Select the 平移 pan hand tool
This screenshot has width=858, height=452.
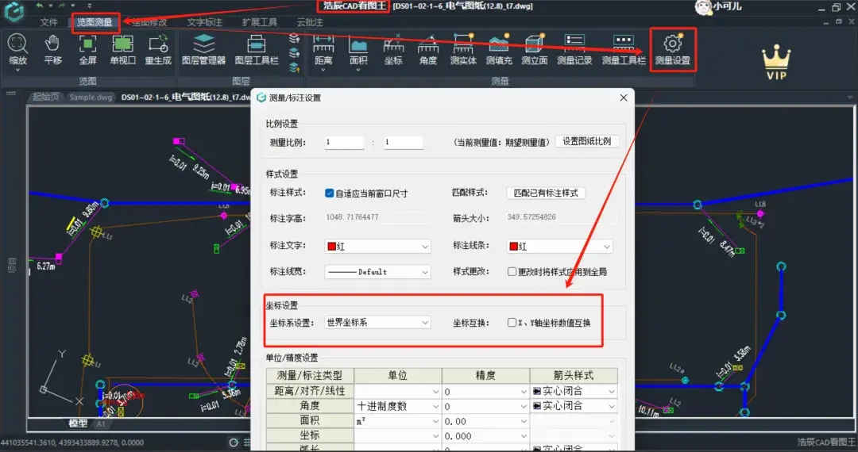pyautogui.click(x=52, y=44)
